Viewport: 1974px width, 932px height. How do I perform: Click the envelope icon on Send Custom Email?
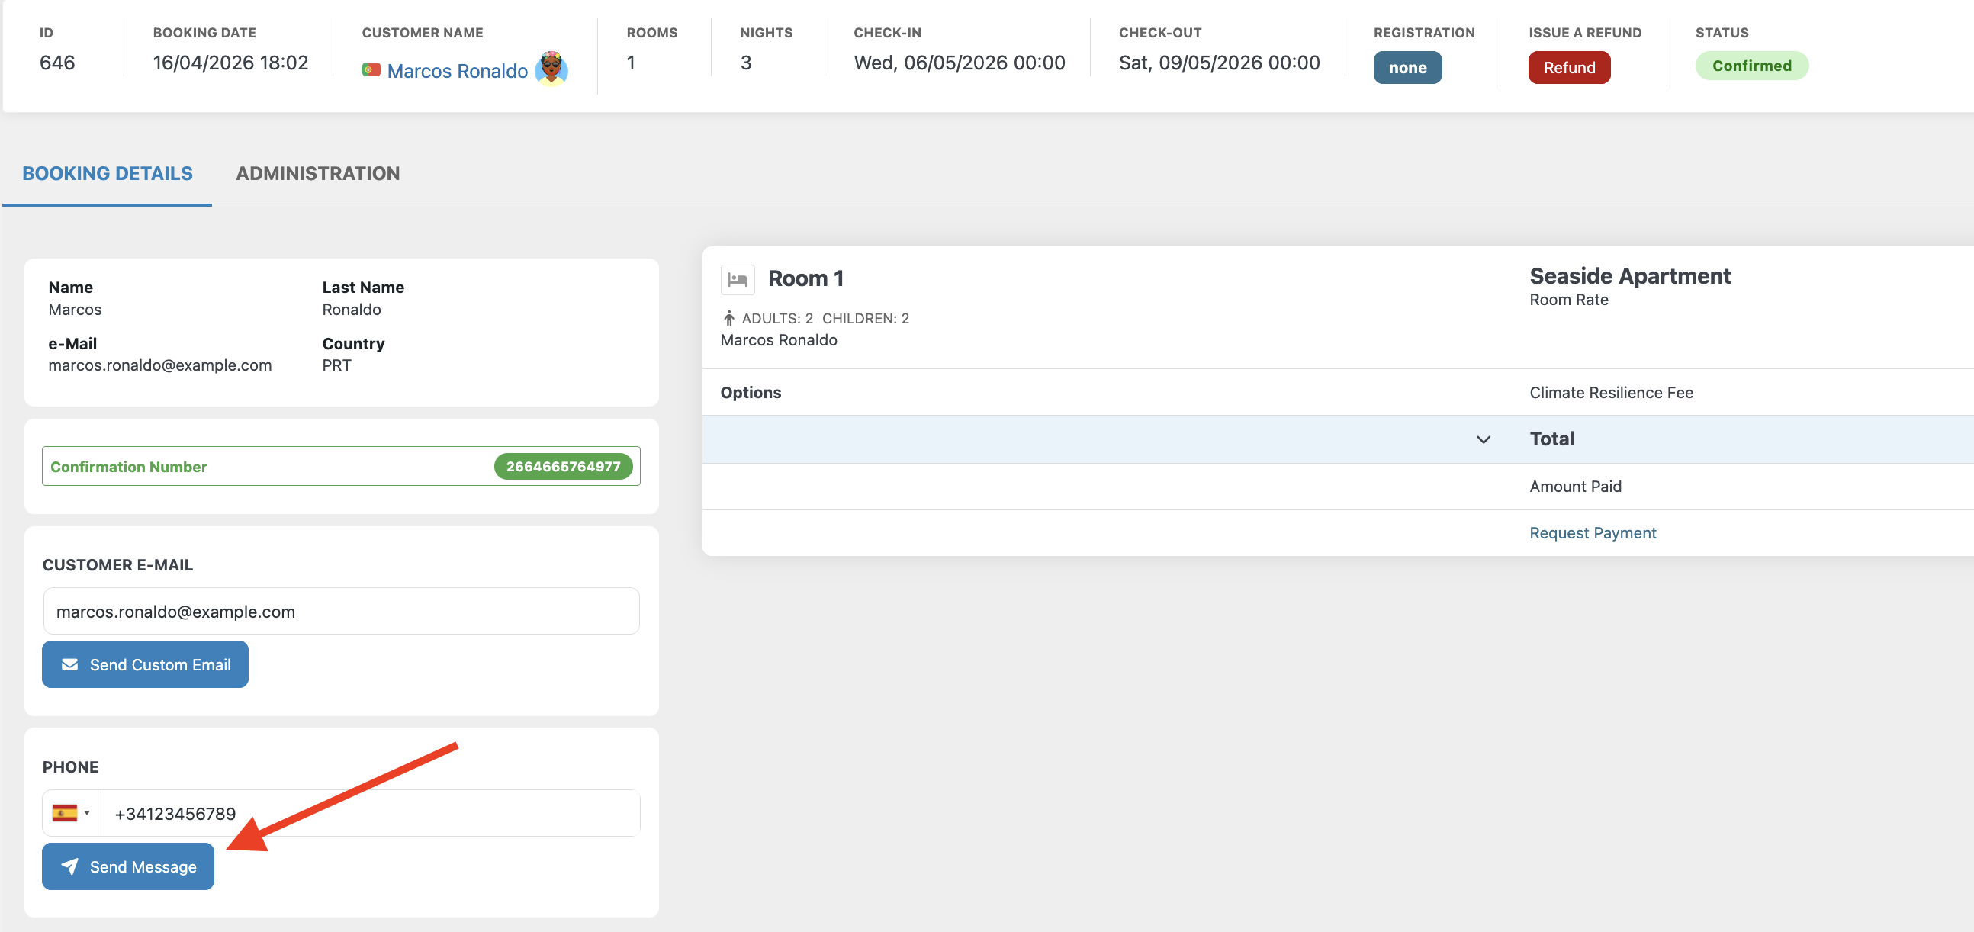(69, 664)
